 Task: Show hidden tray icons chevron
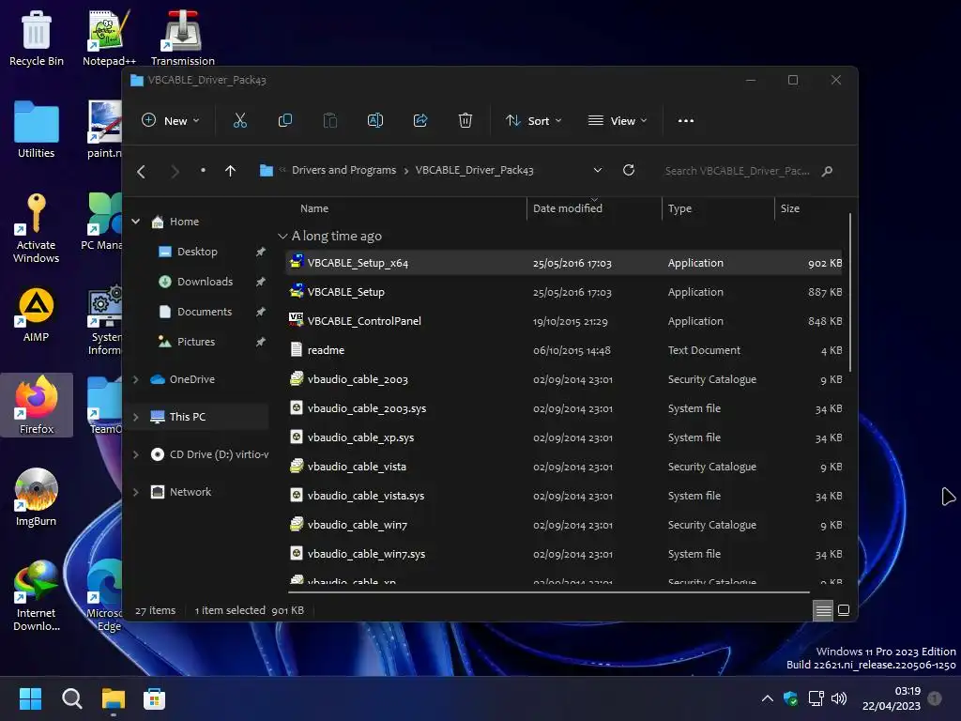767,698
